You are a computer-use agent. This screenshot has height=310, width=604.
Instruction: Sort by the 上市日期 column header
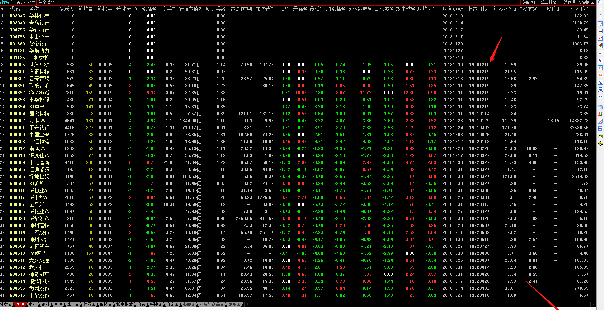(x=479, y=9)
